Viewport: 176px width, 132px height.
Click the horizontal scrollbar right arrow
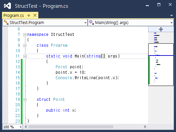(145, 127)
